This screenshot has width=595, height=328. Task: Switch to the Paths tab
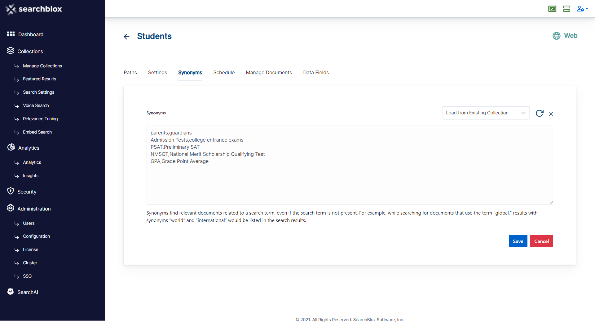tap(130, 72)
